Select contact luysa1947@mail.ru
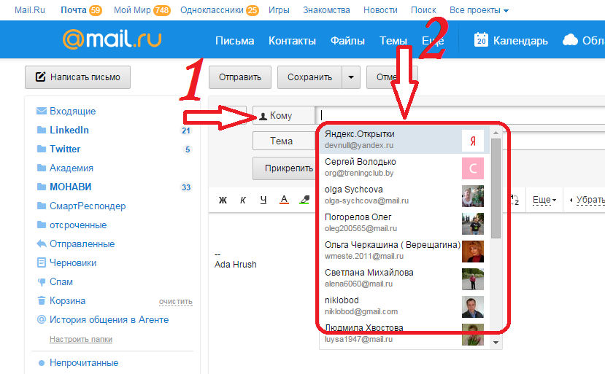 pos(404,334)
